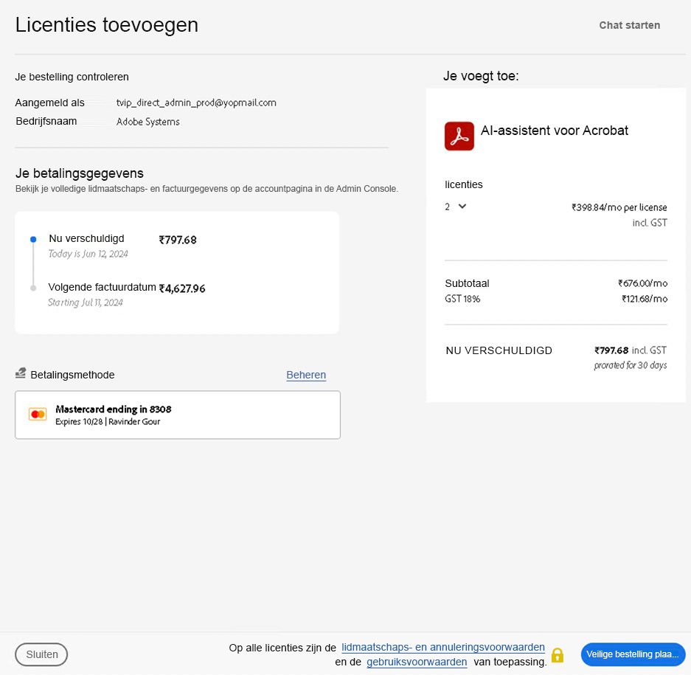Open Chat starten

629,25
